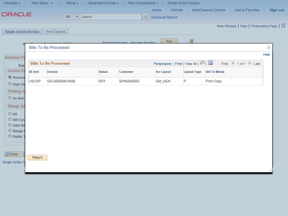This screenshot has width=288, height=216.
Task: Close the Bills To Be Processed dialog
Action: pos(268,48)
